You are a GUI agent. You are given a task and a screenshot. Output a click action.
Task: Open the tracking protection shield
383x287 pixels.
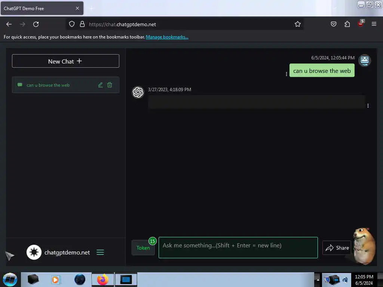pos(71,24)
